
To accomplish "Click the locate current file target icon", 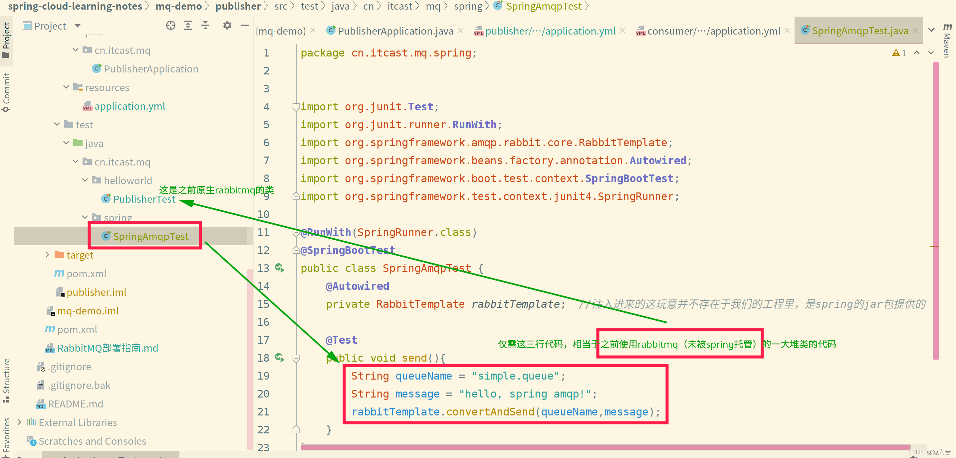I will [x=171, y=26].
